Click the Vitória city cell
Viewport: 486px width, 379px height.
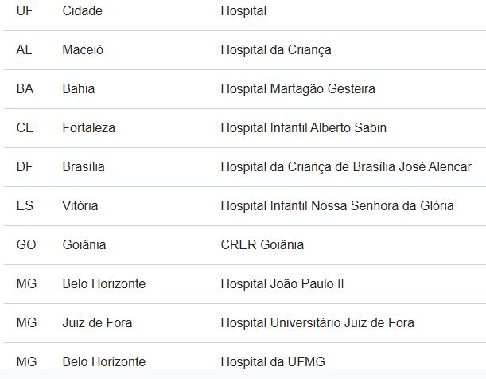click(80, 206)
